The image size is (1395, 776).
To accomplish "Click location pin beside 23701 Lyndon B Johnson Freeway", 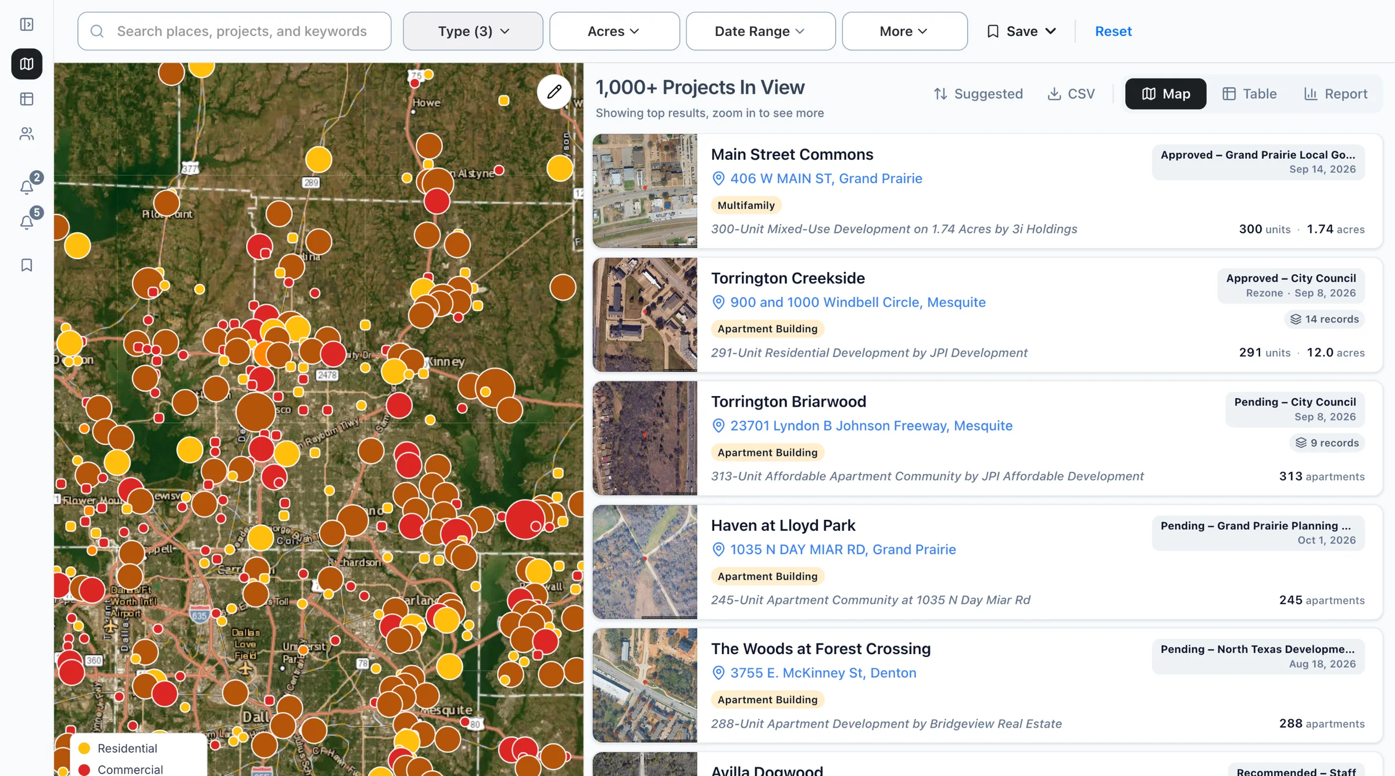I will [x=718, y=426].
